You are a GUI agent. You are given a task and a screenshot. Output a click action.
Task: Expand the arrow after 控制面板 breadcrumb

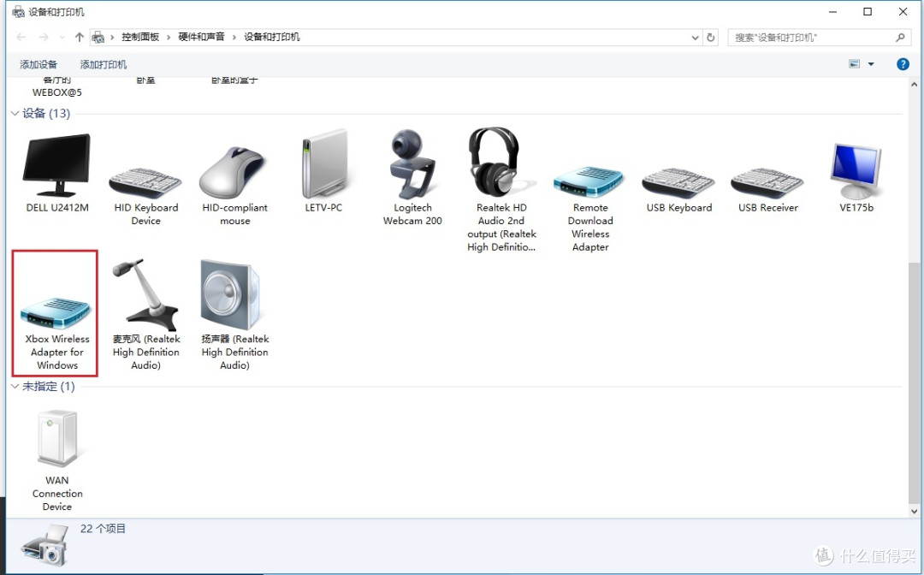pos(169,37)
